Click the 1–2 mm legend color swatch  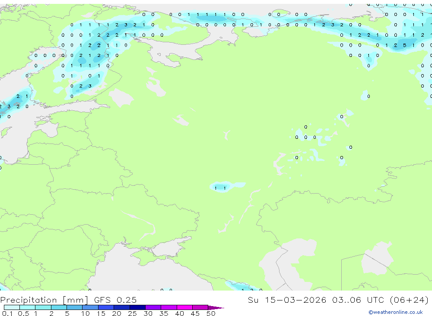(43, 307)
